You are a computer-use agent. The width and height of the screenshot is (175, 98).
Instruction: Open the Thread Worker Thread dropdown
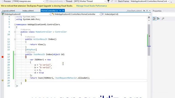(105, 1)
